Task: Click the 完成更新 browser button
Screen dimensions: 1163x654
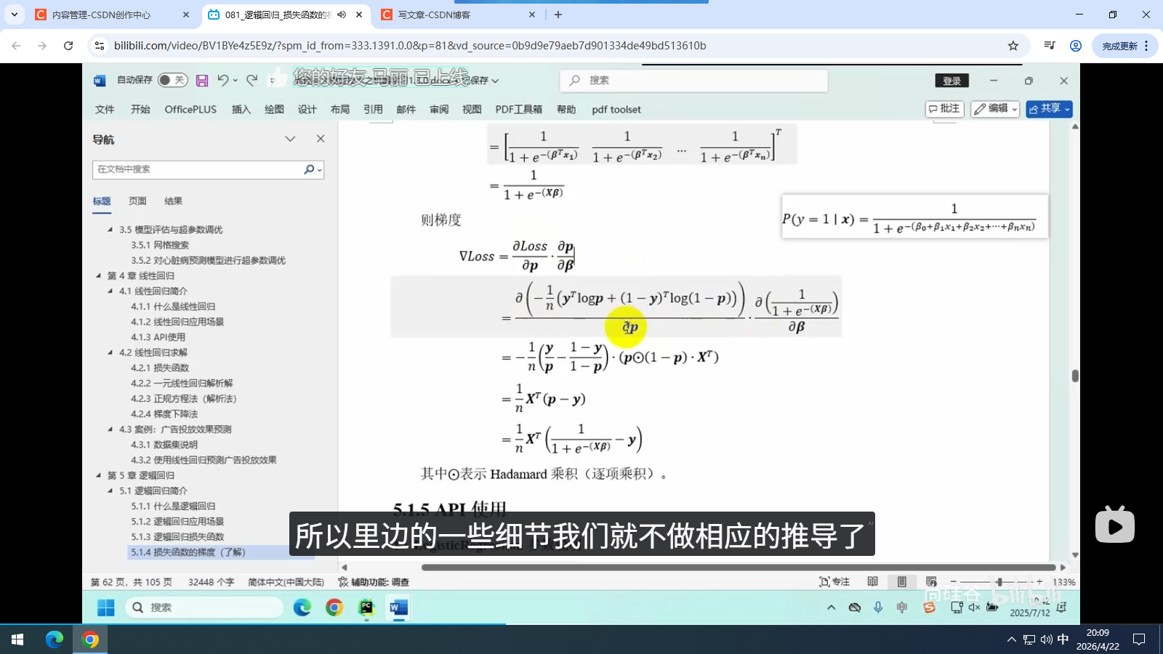Action: point(1125,46)
